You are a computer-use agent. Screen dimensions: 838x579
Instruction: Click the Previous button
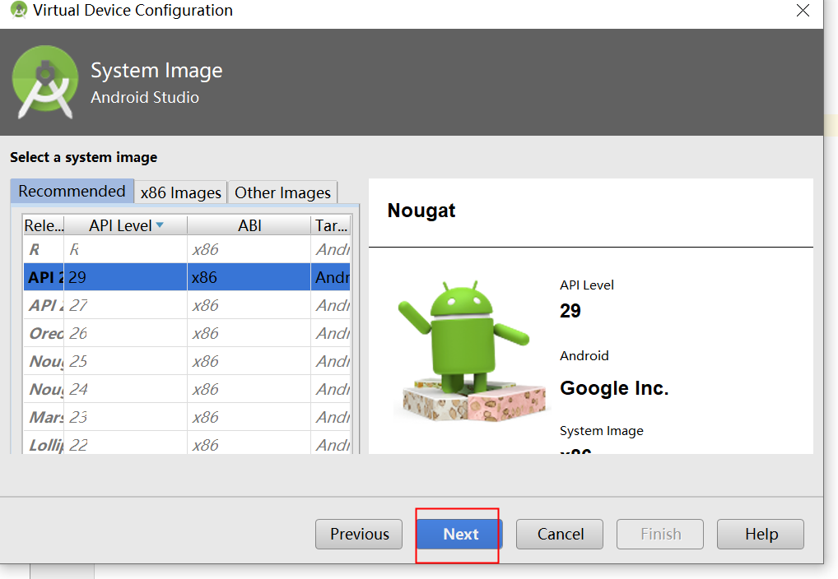click(359, 534)
